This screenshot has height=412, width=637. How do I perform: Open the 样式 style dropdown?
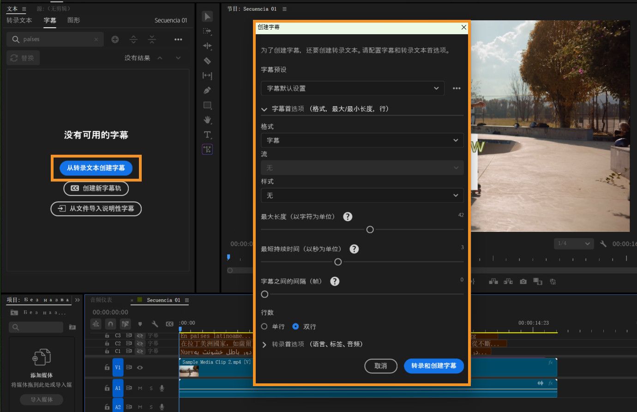coord(362,195)
